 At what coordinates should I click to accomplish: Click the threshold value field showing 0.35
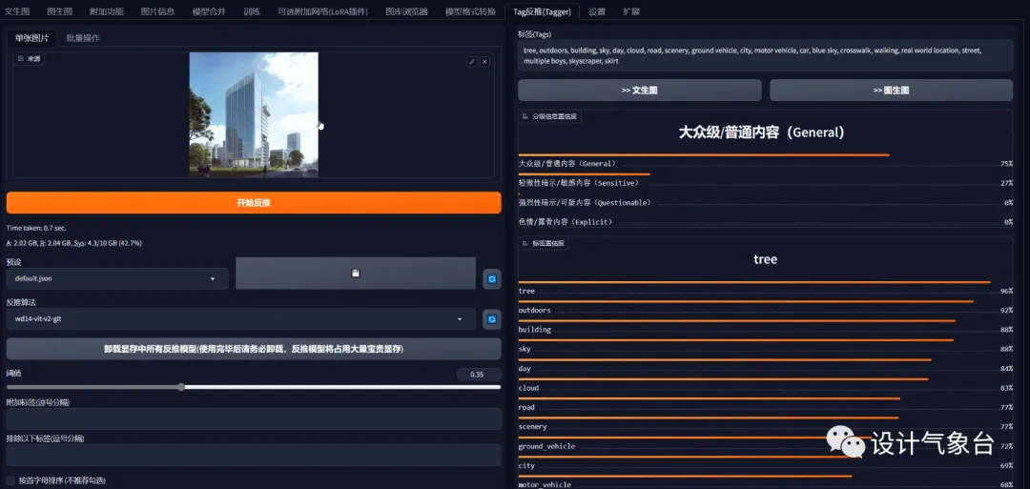(479, 375)
